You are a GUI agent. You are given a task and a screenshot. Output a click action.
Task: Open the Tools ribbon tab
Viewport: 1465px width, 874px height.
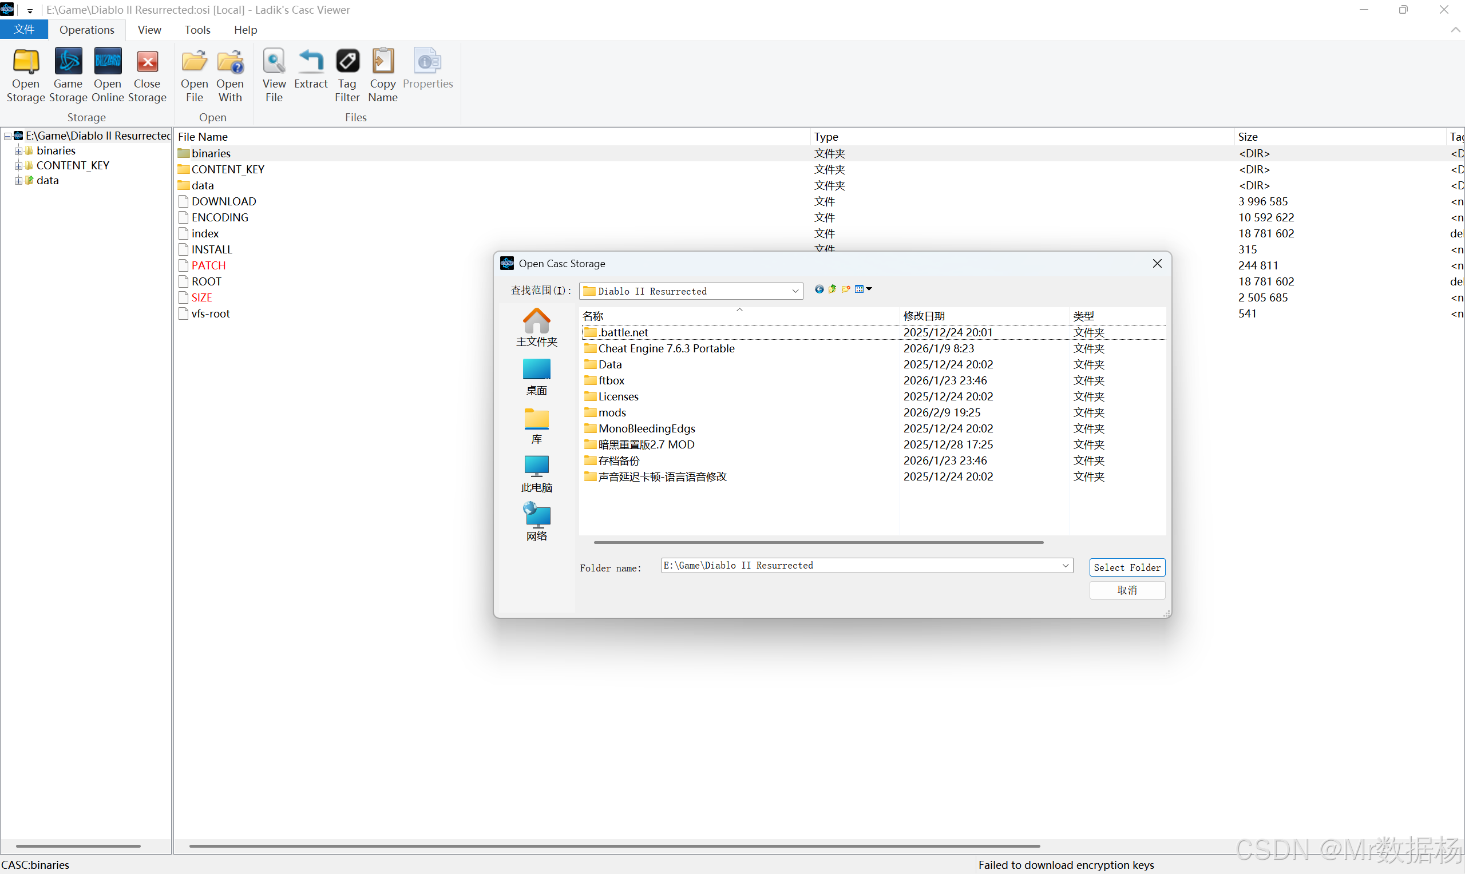pyautogui.click(x=197, y=30)
